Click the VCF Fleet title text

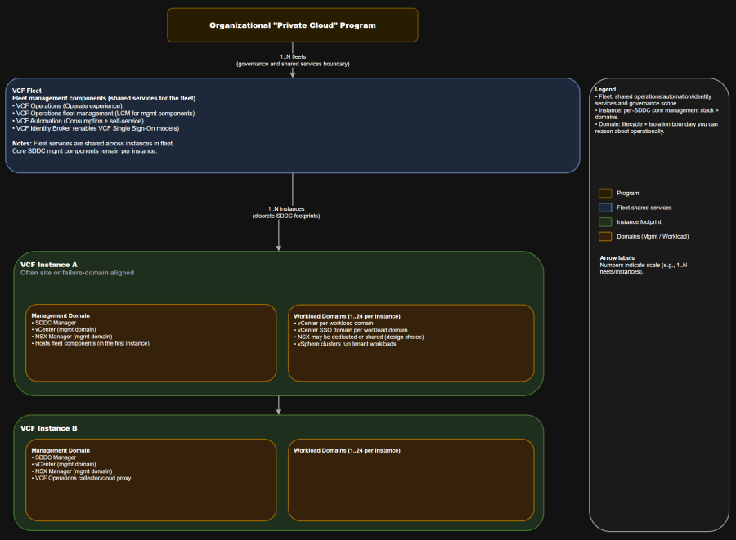27,91
